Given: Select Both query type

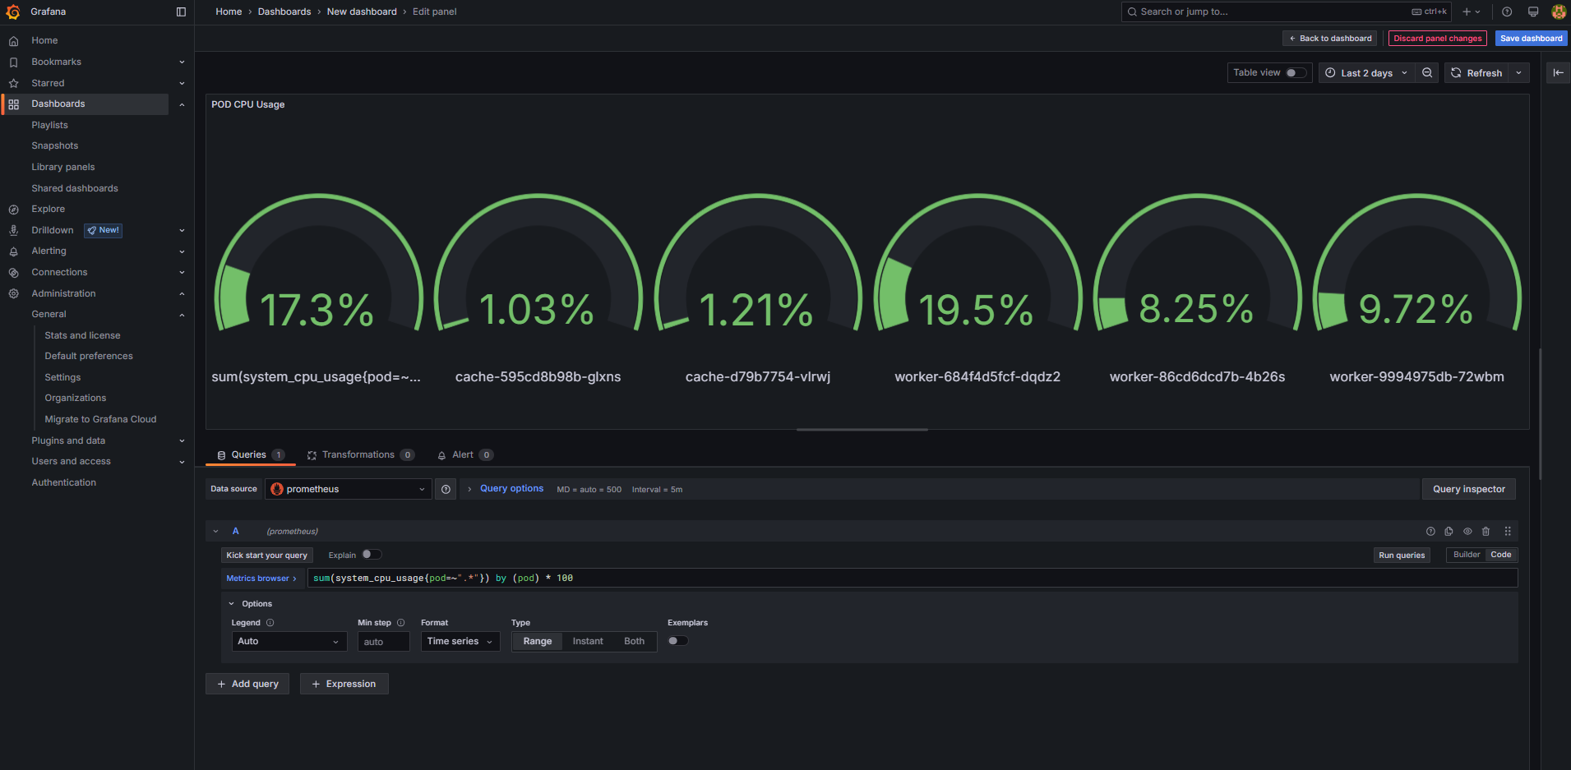Looking at the screenshot, I should [x=634, y=641].
